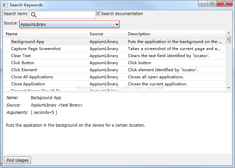
Task: Click the keyword list scrollbar thumb
Action: tap(228, 39)
